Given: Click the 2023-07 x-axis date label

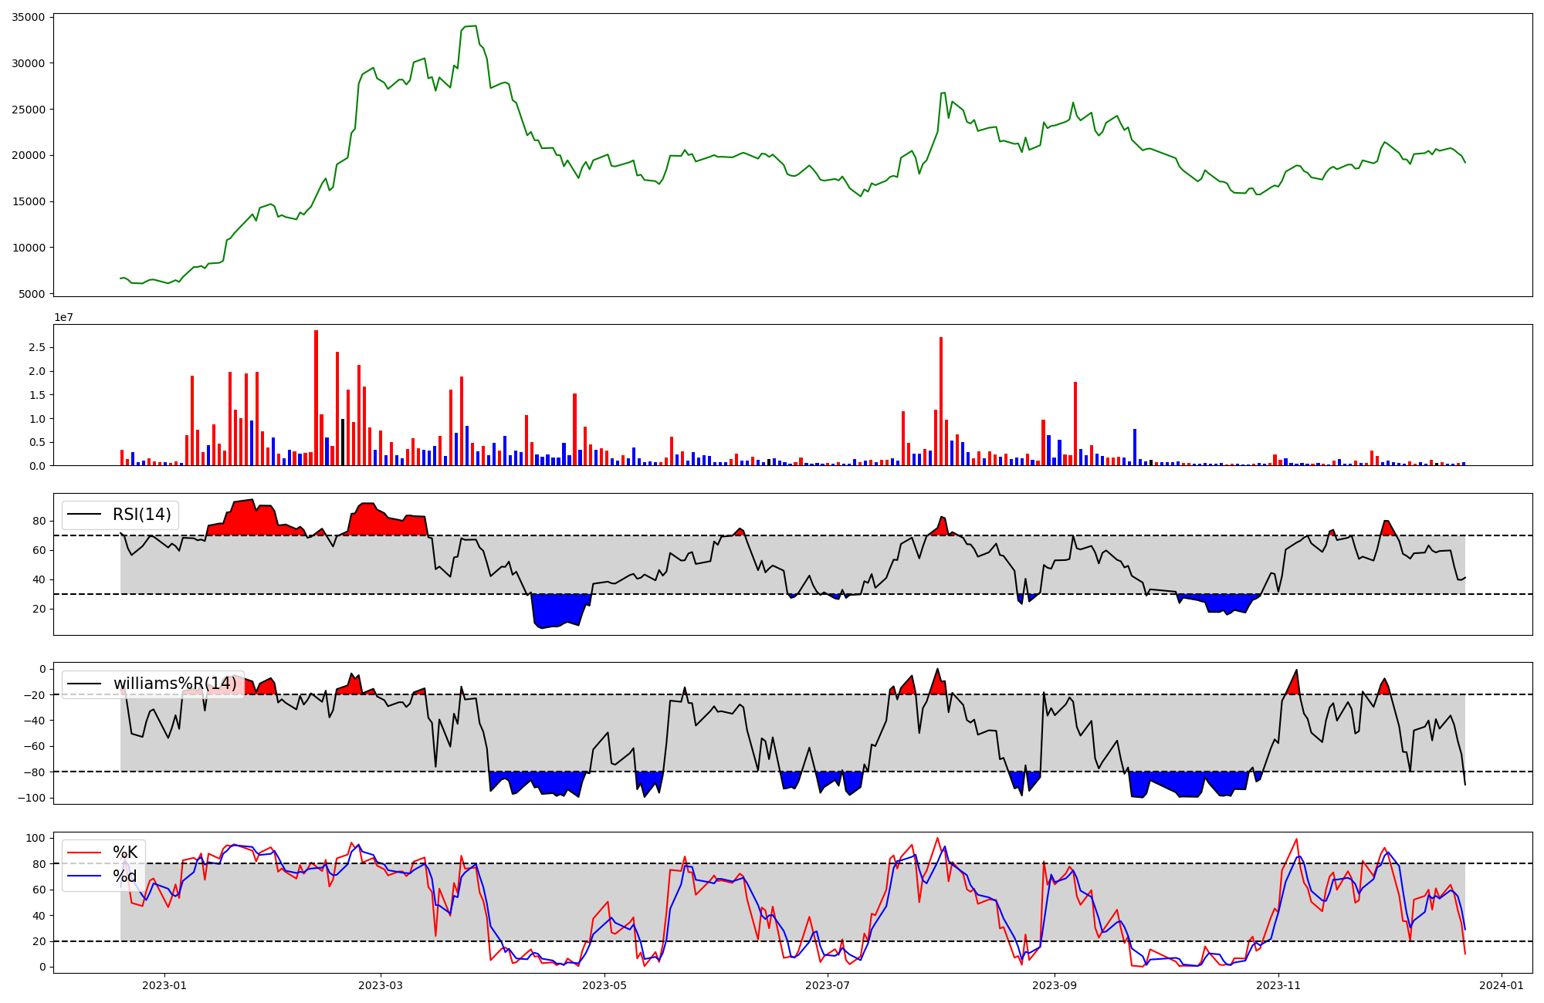Looking at the screenshot, I should click(x=828, y=985).
